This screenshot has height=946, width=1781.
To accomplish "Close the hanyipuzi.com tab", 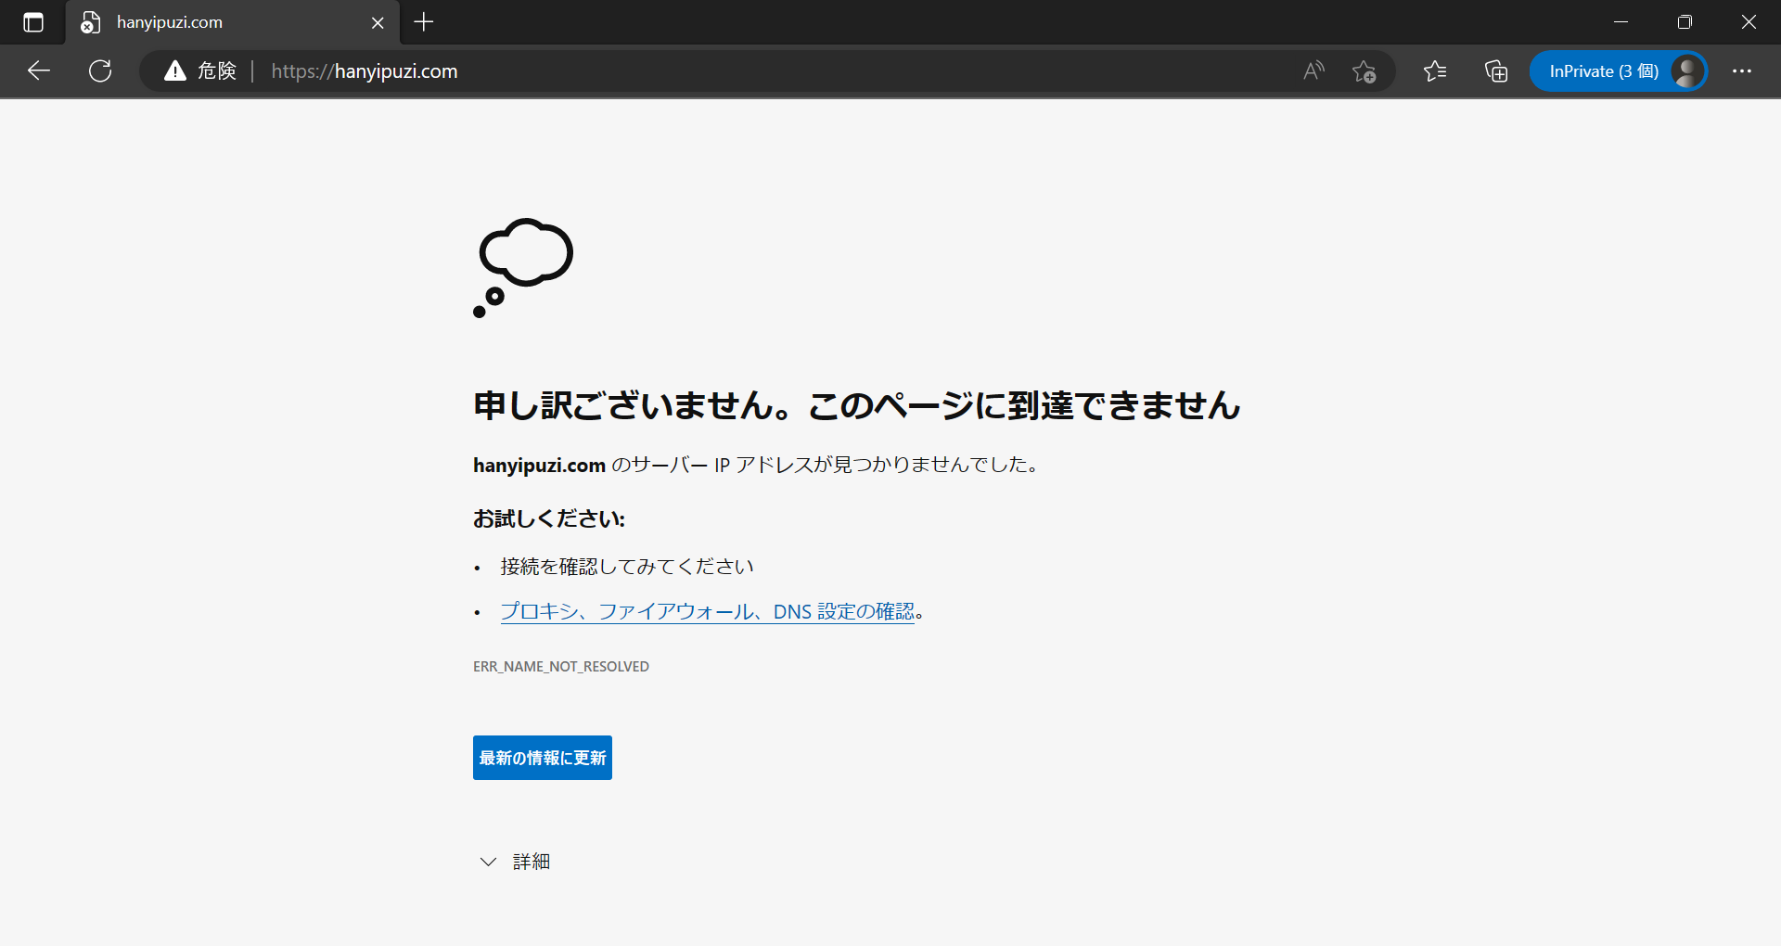I will point(378,22).
